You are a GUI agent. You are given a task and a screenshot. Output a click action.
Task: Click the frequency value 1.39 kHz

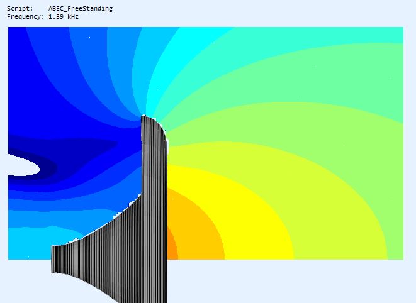pyautogui.click(x=64, y=17)
